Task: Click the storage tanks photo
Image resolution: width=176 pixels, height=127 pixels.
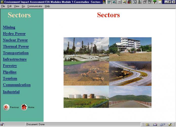Action: click(86, 97)
